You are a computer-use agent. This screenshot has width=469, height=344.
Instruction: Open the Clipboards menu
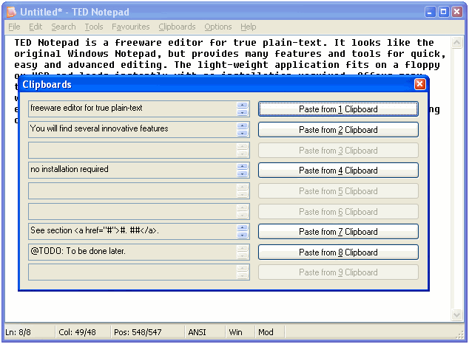[x=177, y=27]
